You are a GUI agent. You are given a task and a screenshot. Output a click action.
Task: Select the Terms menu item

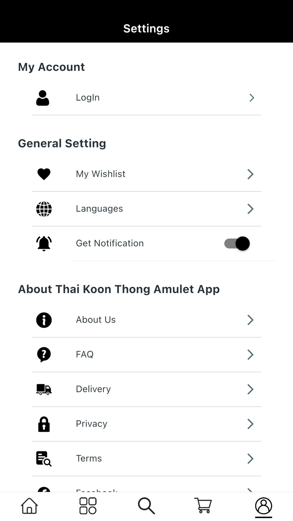[89, 459]
